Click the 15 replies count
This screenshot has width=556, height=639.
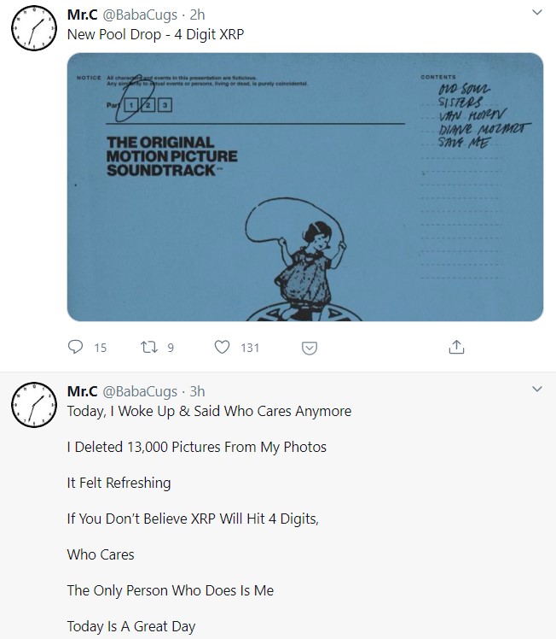pyautogui.click(x=100, y=348)
